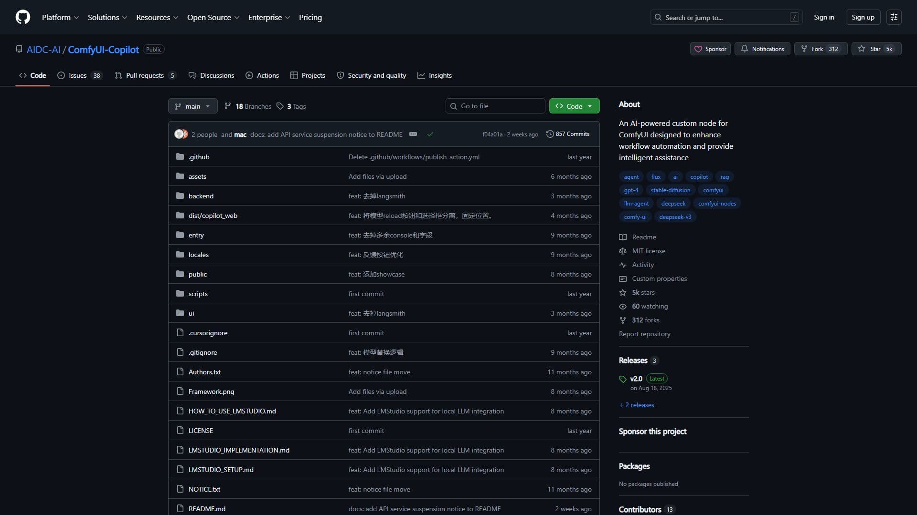Viewport: 917px width, 515px height.
Task: Click the v2.0 release tag icon
Action: point(623,379)
